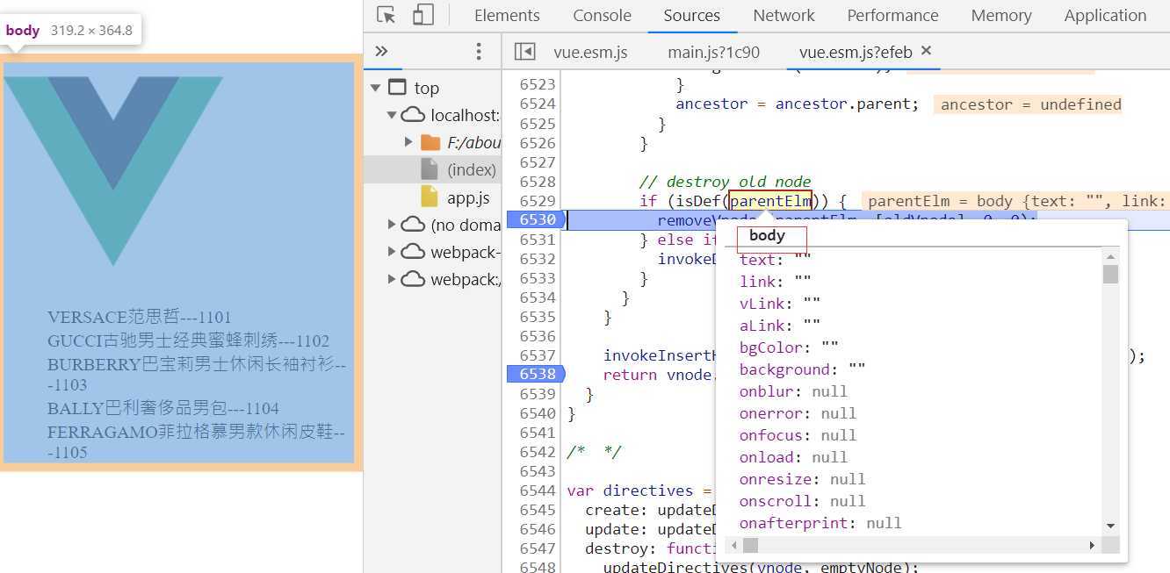Click the localhost cloud icon

[413, 115]
